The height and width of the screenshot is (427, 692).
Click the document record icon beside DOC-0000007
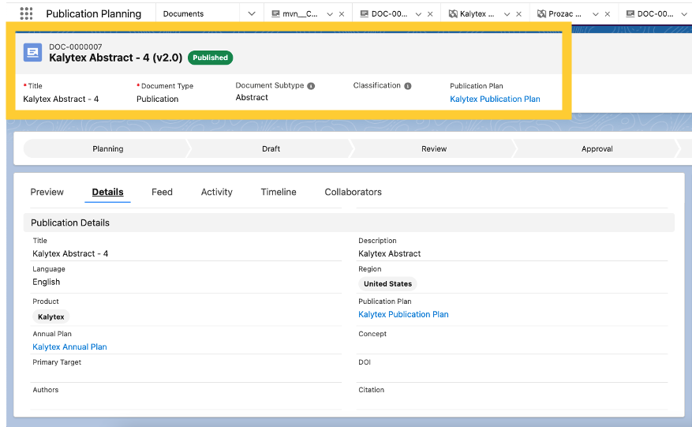click(x=33, y=53)
